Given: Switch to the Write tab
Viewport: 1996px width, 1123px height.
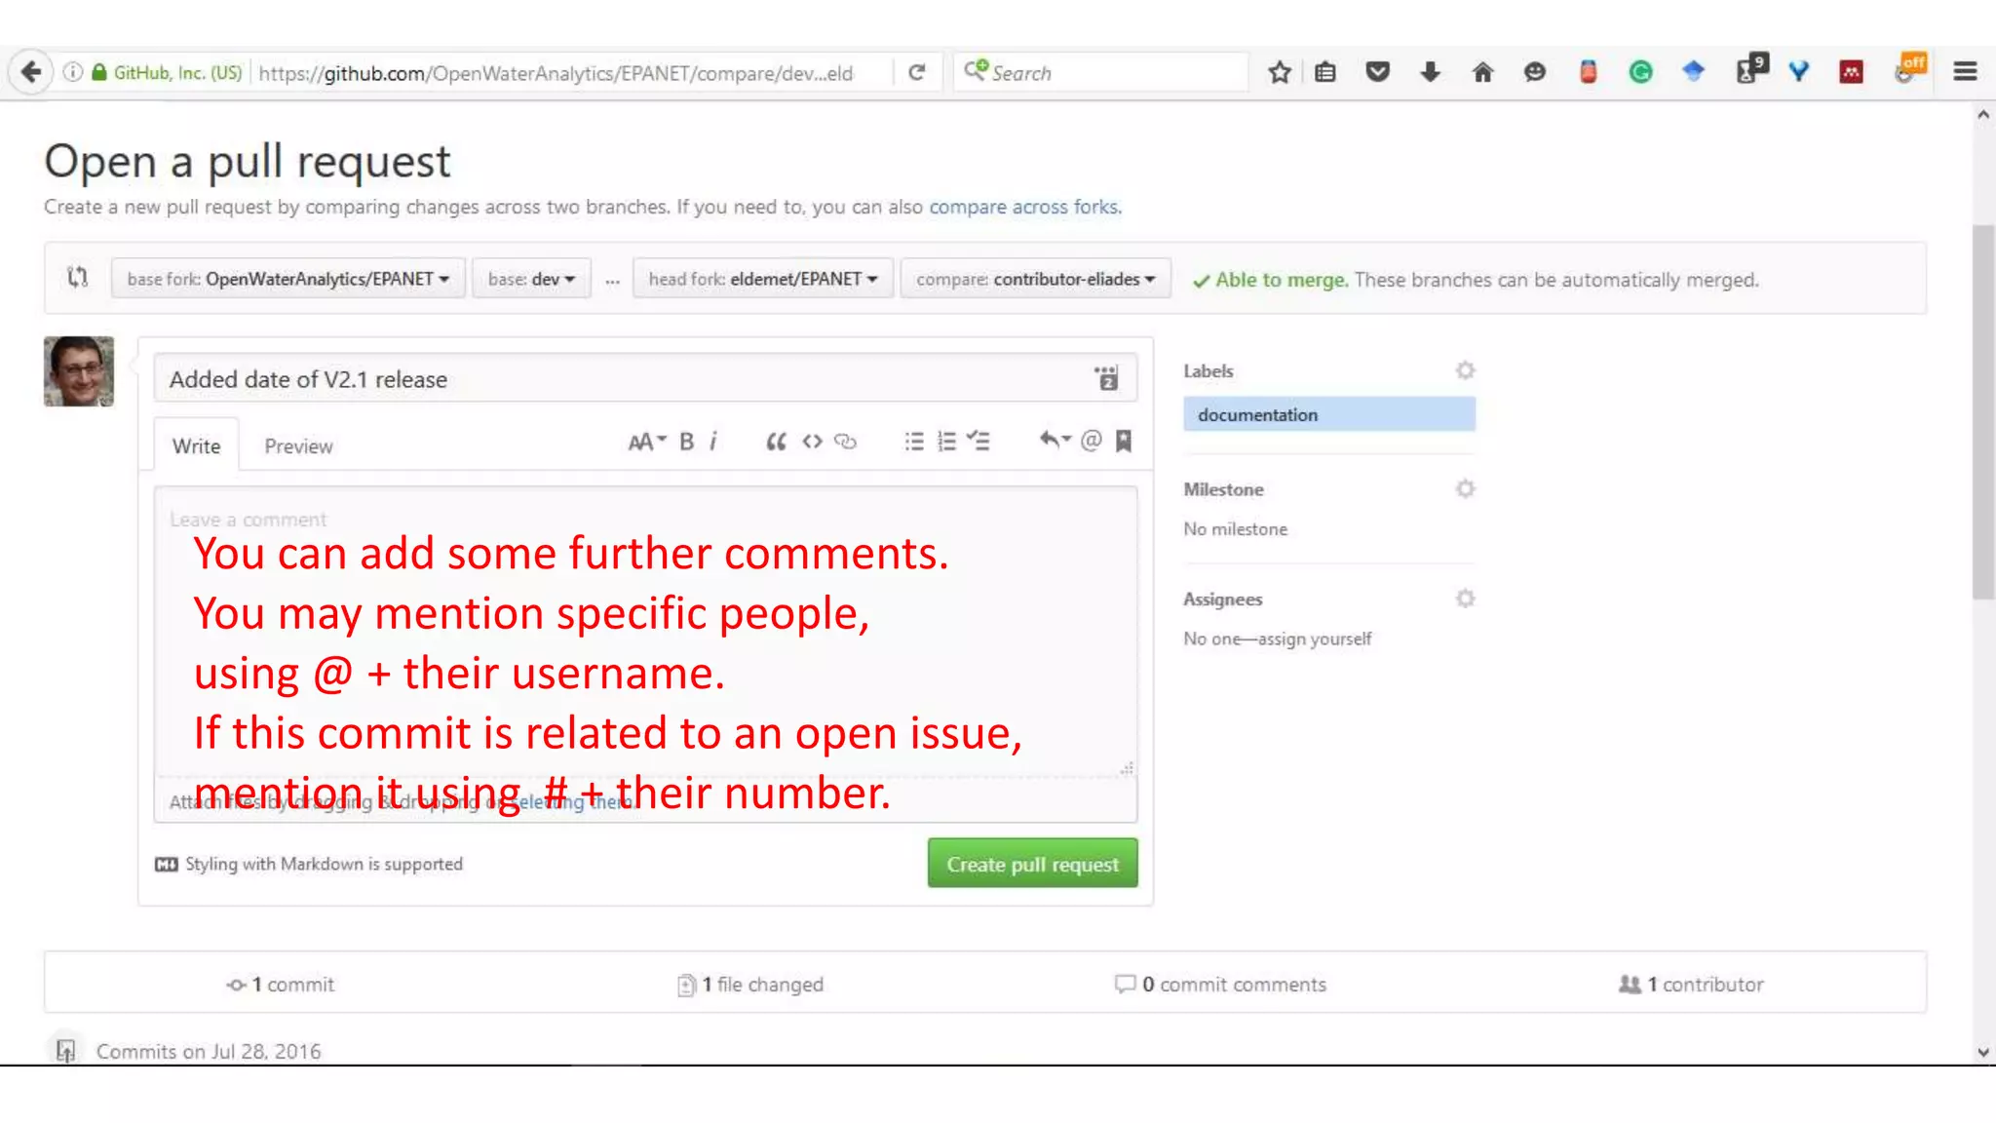Looking at the screenshot, I should [x=196, y=445].
